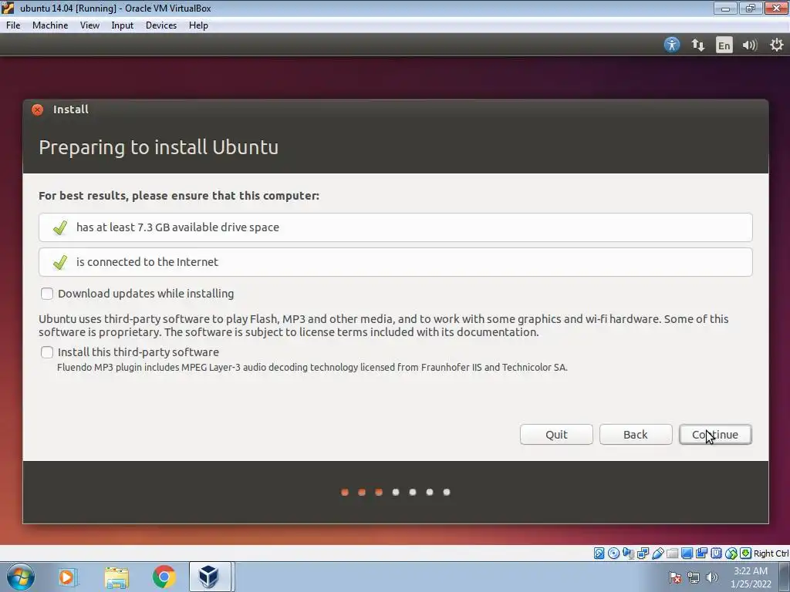Click VirtualBox keyboard capture green arrow icon

click(x=746, y=553)
